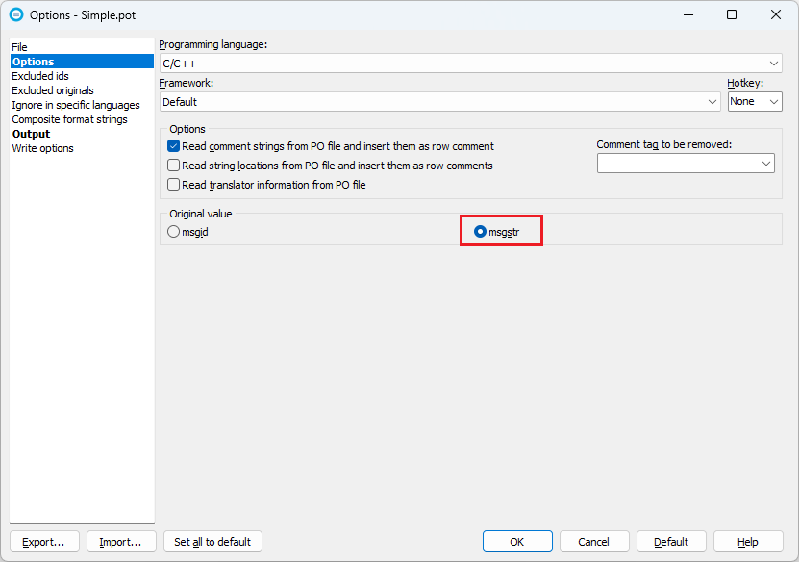This screenshot has height=562, width=799.
Task: Open the Framework dropdown
Action: point(711,101)
